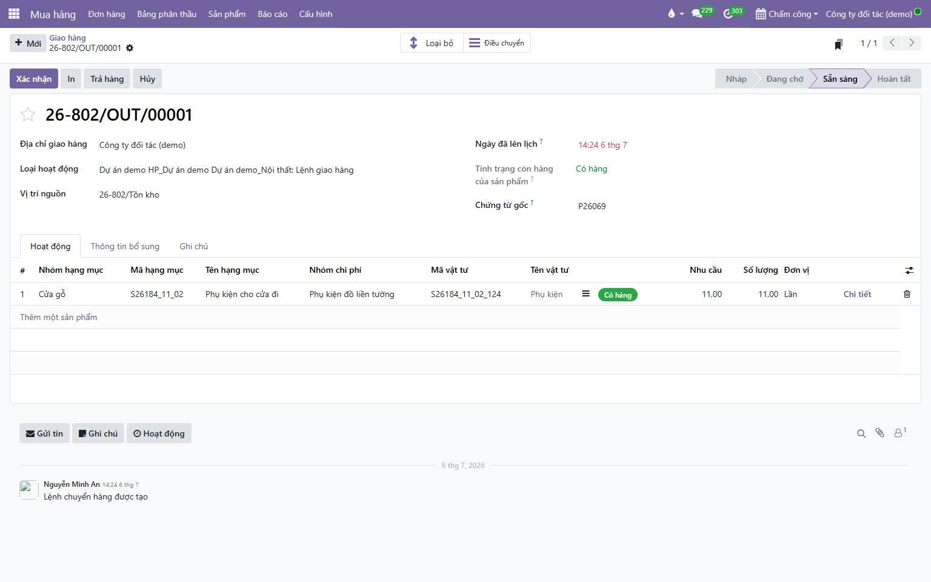Delete the Cửa gỗ line with trash icon
The image size is (931, 582).
tap(907, 294)
